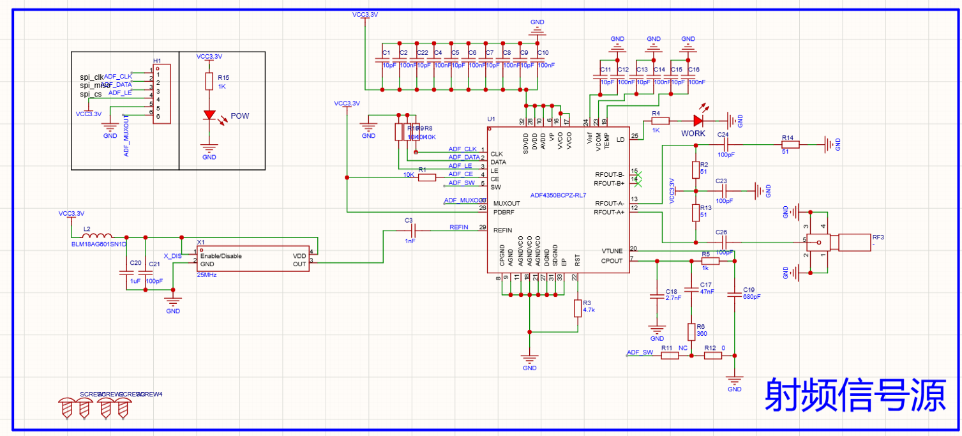Select the WORK LED symbol
Screen dimensions: 962x436
point(698,120)
